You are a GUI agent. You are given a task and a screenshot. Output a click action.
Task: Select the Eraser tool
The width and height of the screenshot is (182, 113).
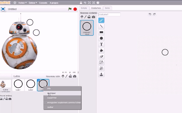(101, 56)
